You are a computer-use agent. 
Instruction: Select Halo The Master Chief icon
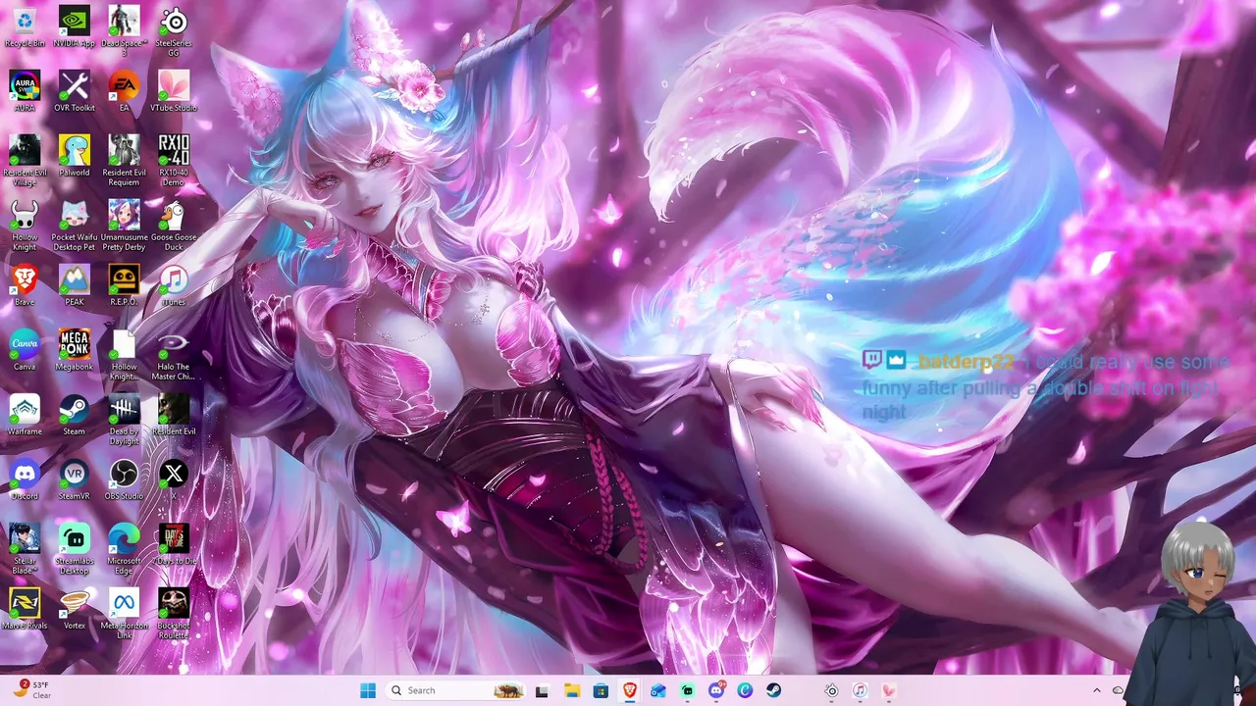(x=174, y=355)
